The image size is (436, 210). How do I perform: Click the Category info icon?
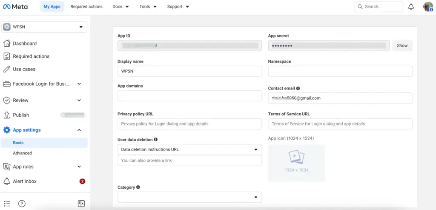pos(138,187)
